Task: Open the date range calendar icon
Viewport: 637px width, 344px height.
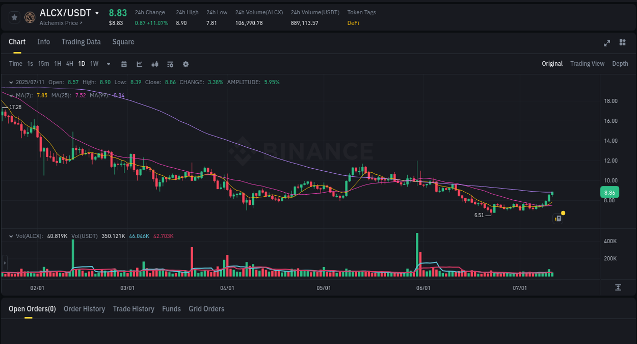Action: [x=124, y=64]
